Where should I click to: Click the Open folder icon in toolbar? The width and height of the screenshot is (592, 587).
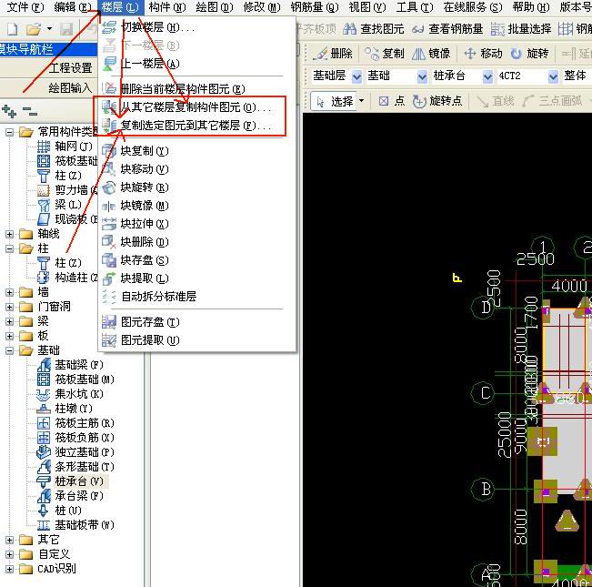click(34, 29)
